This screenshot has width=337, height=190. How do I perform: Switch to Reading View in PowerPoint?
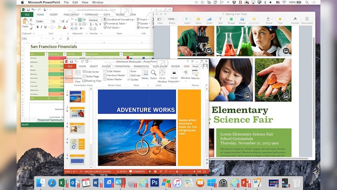(92, 81)
